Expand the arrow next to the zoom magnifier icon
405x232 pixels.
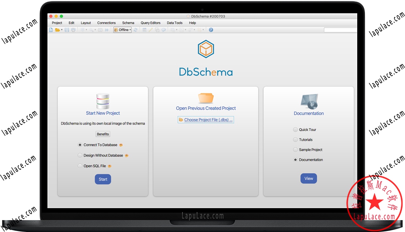click(x=95, y=30)
